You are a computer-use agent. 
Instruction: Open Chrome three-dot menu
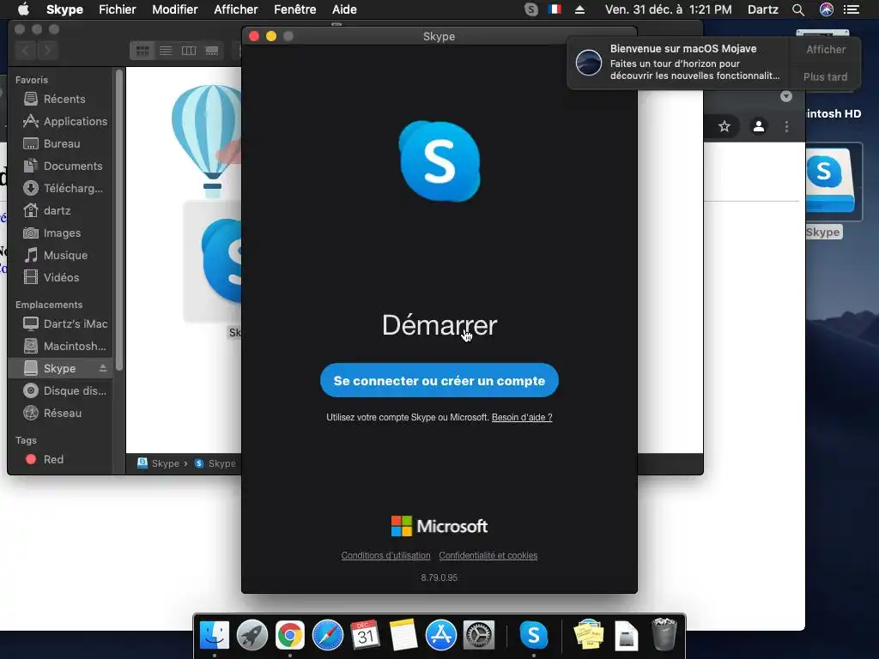(786, 127)
